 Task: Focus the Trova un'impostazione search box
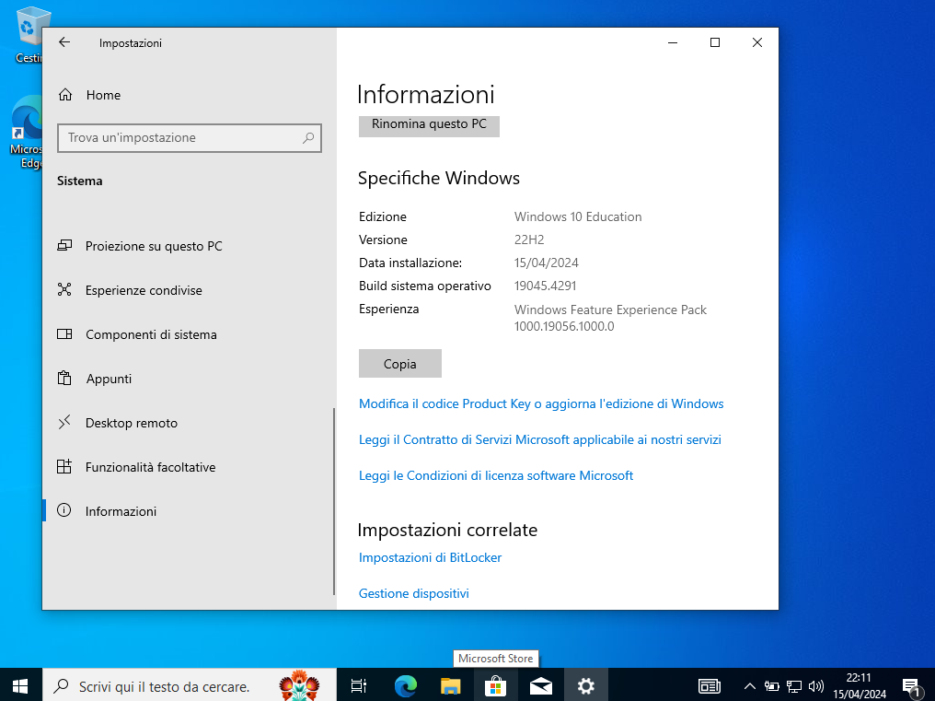coord(190,138)
